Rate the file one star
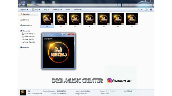This screenshot has height=96, width=172. coord(106,91)
